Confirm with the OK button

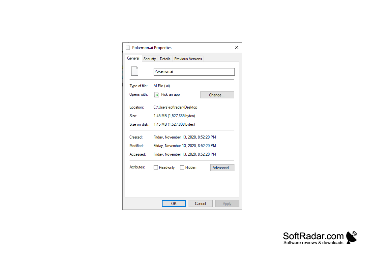[174, 204]
